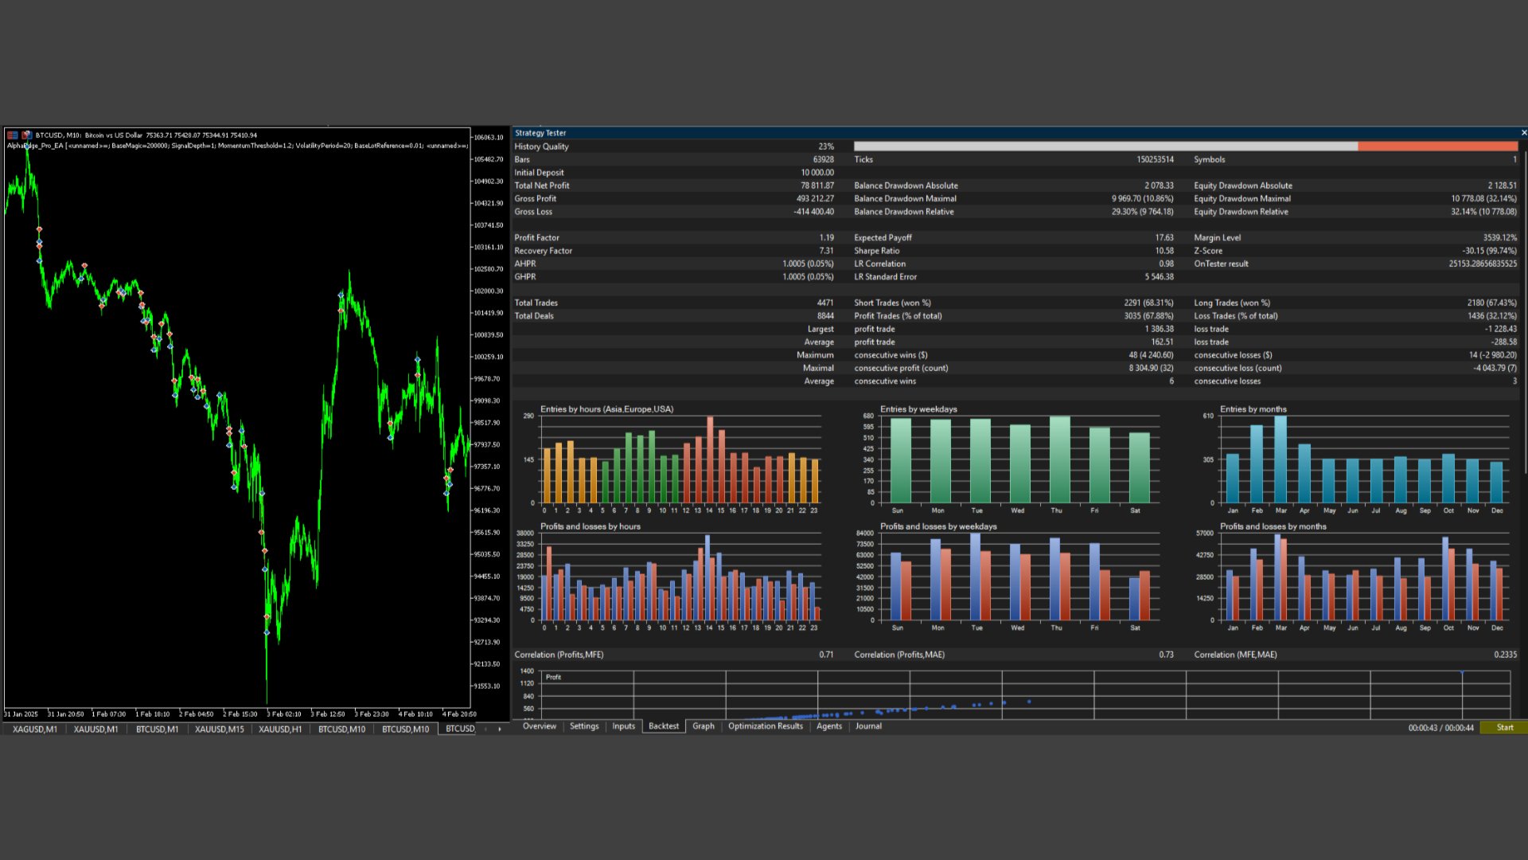Viewport: 1528px width, 860px height.
Task: Select the XAGUSD,M1 chart tab
Action: click(x=35, y=729)
